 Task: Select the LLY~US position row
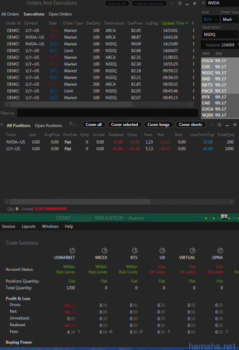pyautogui.click(x=119, y=149)
